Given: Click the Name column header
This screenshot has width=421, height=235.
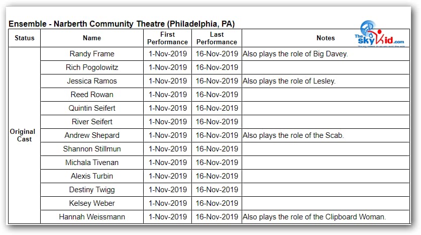Looking at the screenshot, I should [x=92, y=38].
